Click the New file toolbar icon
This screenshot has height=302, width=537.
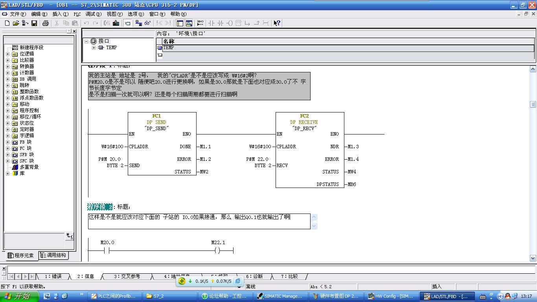[7, 23]
